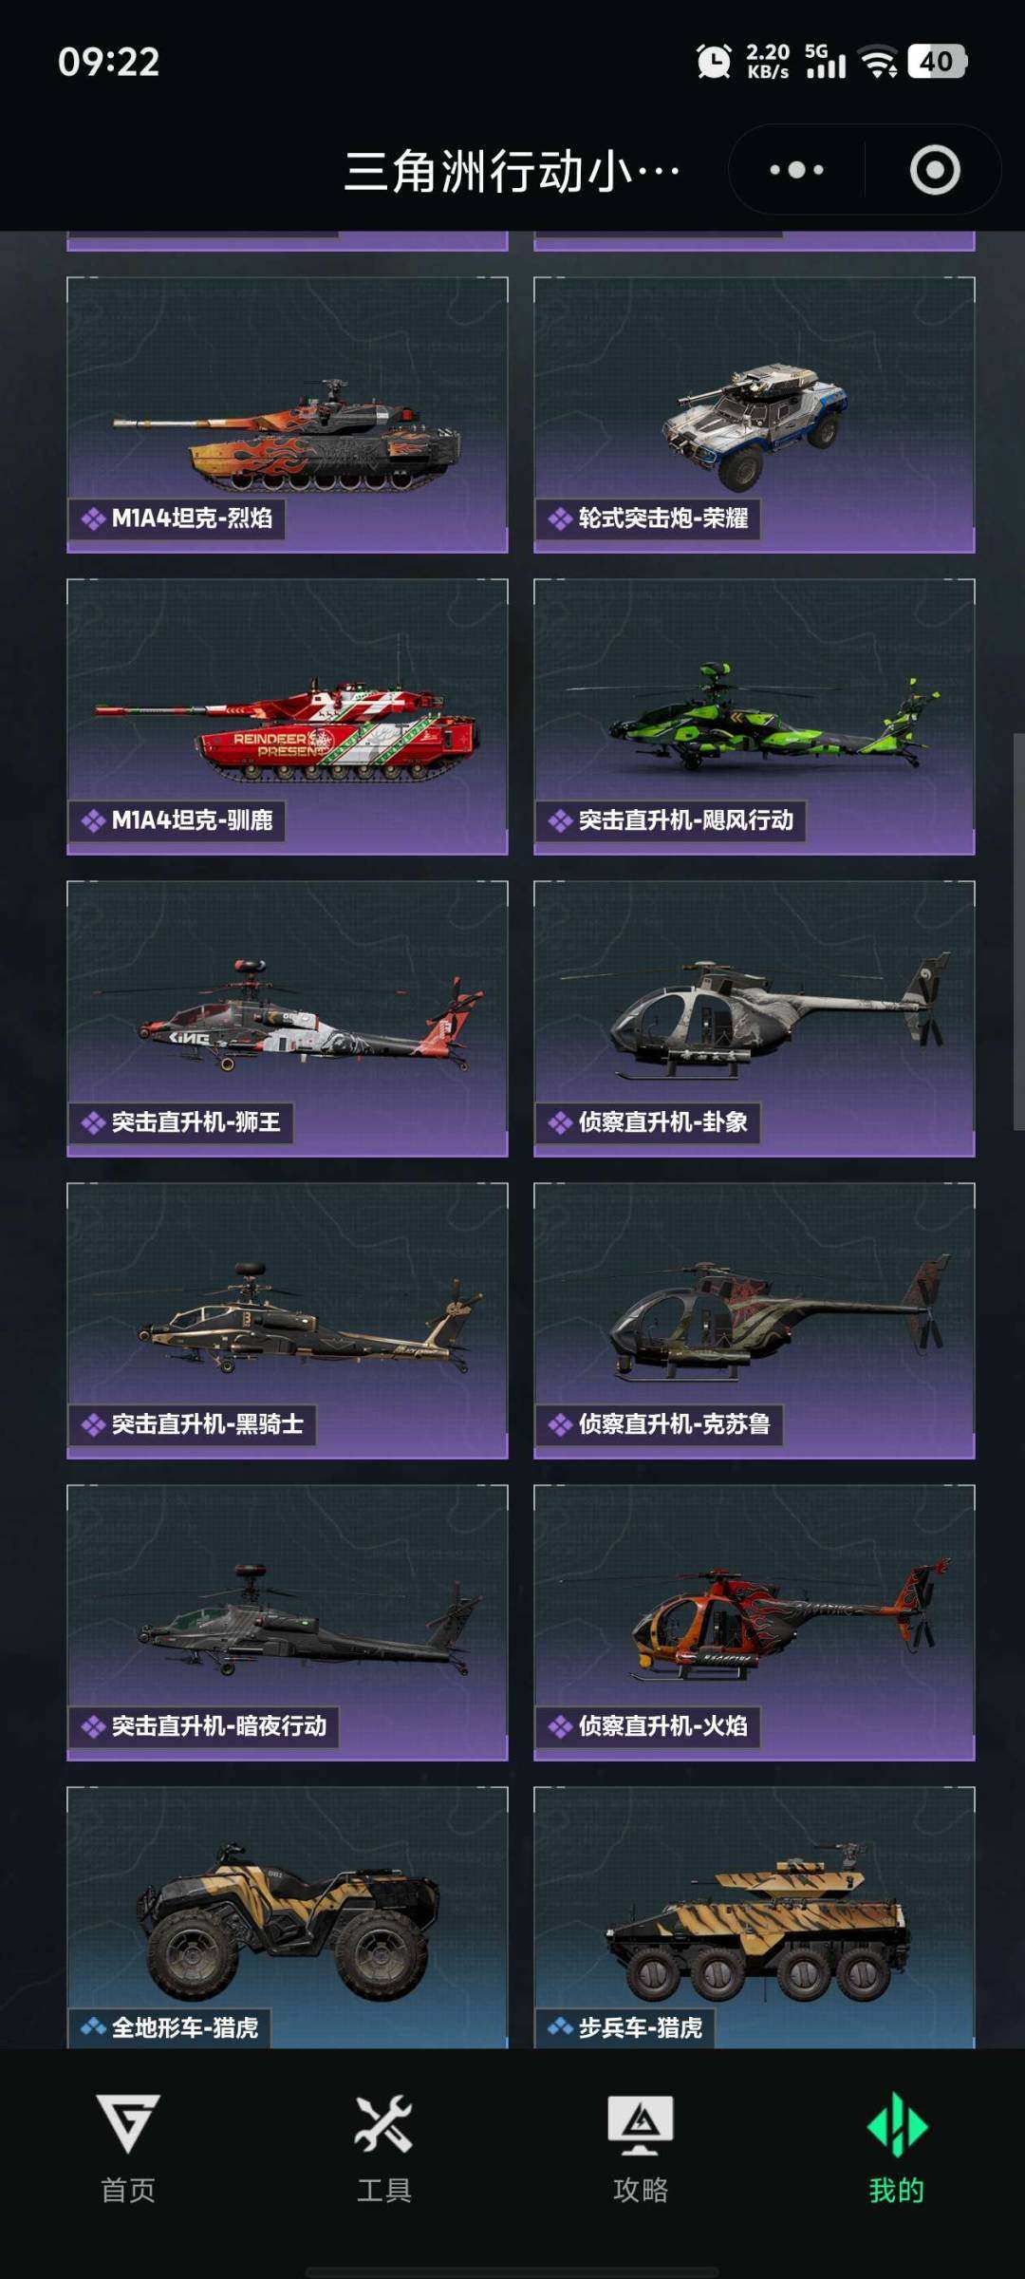Open M1A4坦克-烈焰 tank skin card
This screenshot has height=2279, width=1025.
click(x=288, y=415)
